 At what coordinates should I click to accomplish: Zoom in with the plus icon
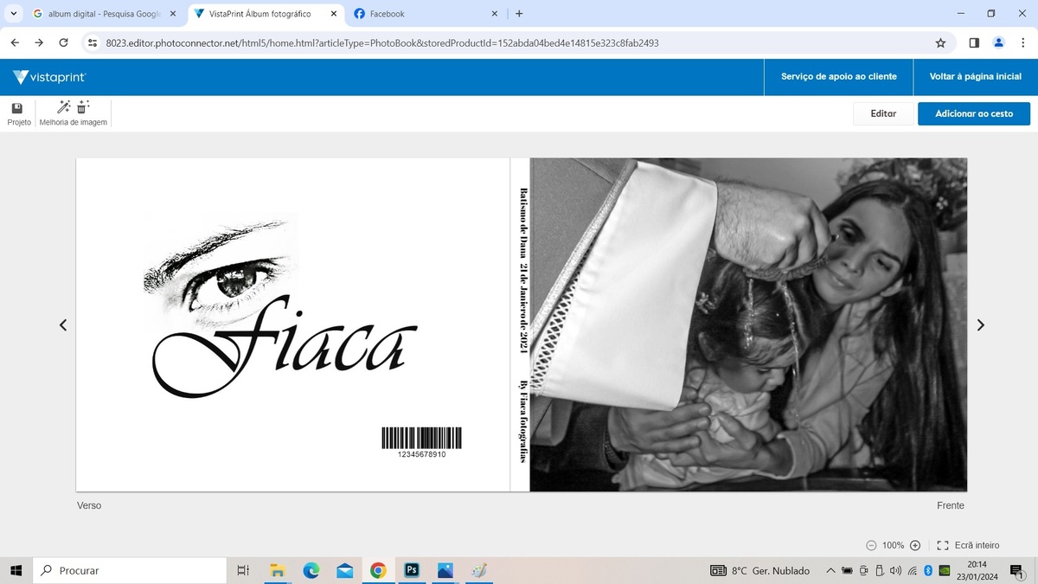915,545
